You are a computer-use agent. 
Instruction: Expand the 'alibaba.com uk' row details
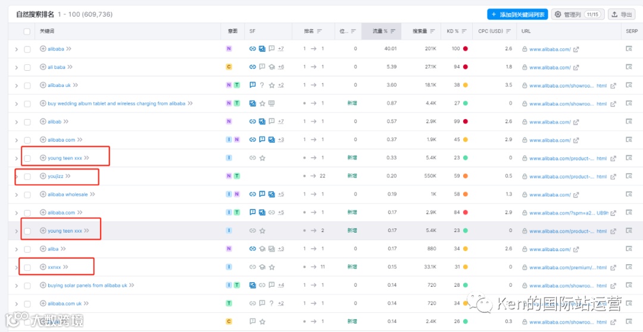17,304
